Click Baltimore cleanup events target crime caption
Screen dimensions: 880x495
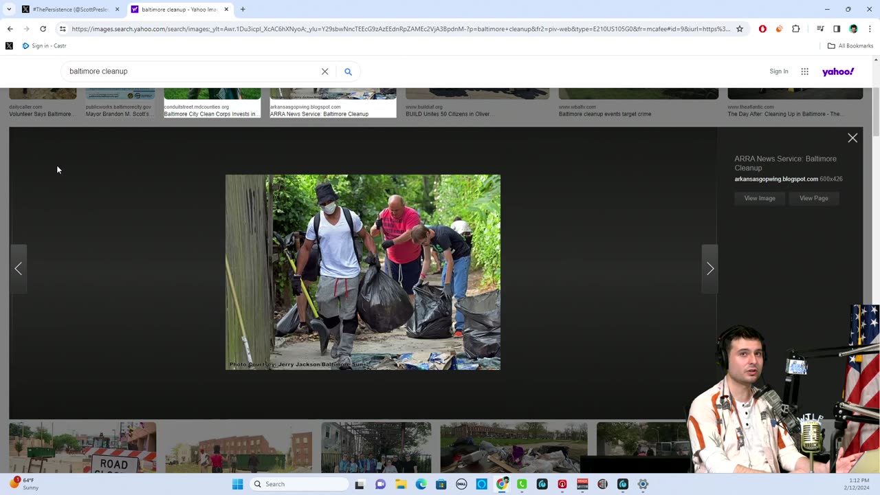(x=605, y=114)
